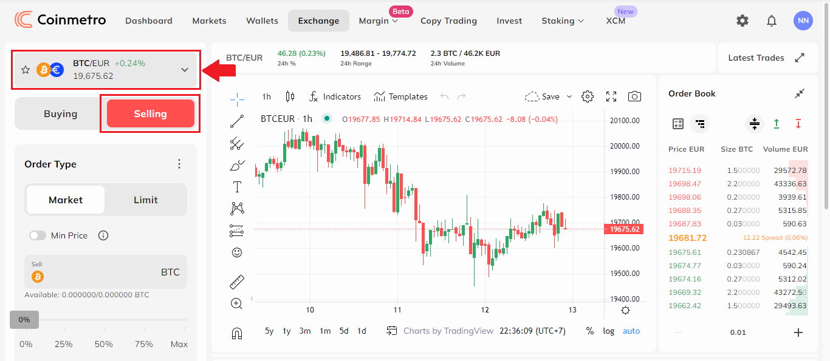Open the Text annotation tool
Screen dimensions: 830x361
(237, 186)
